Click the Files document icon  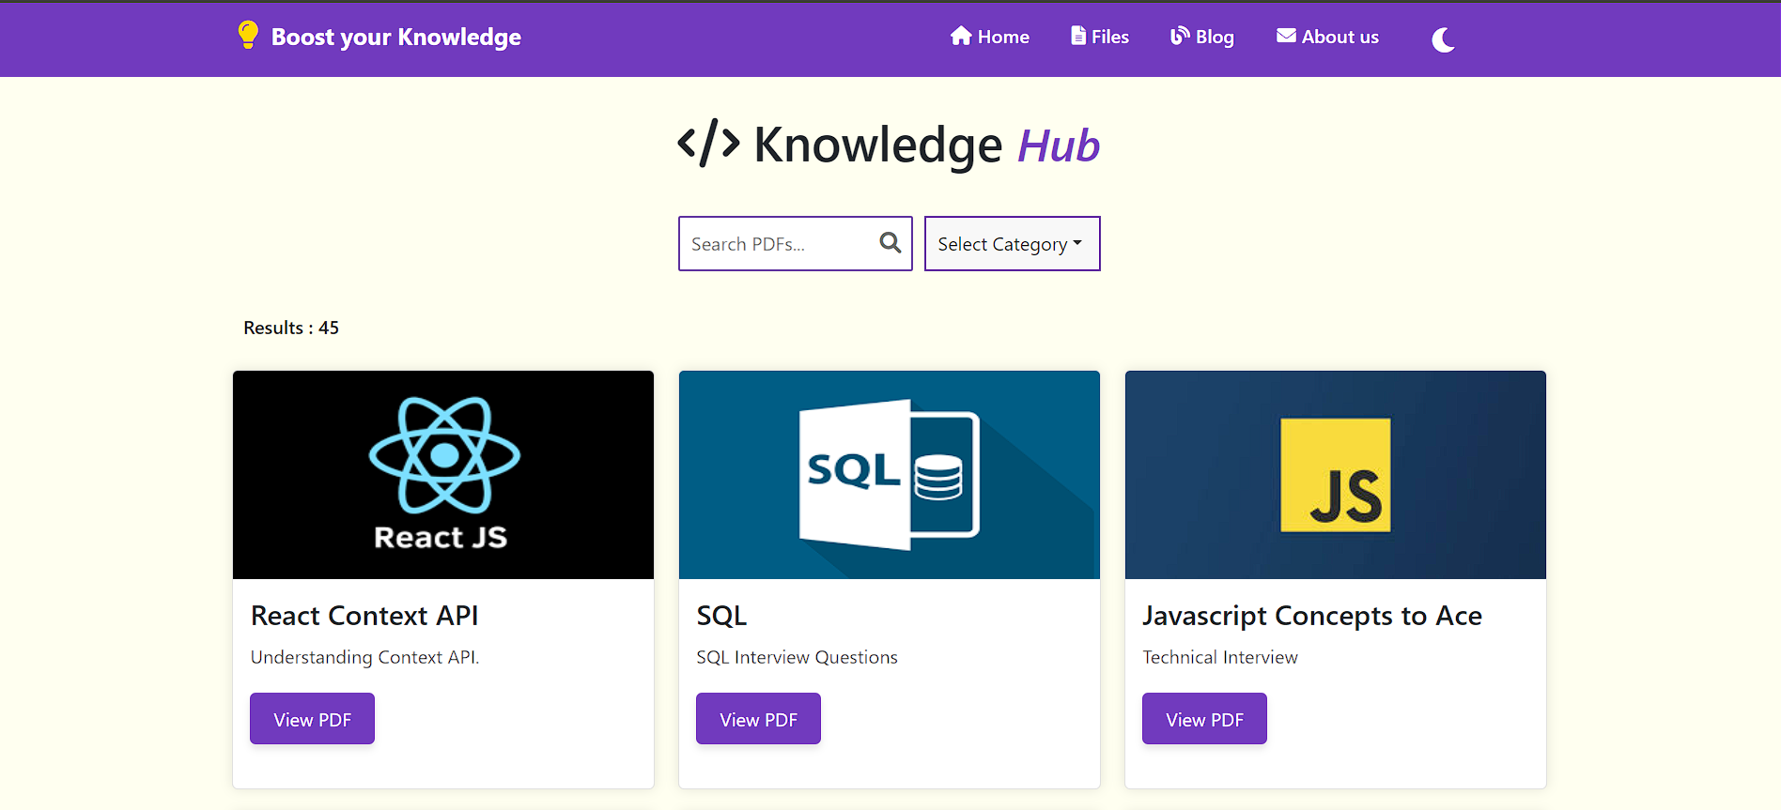click(x=1078, y=36)
